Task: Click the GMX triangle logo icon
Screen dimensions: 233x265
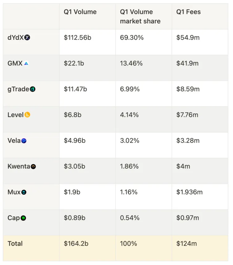Action: pyautogui.click(x=26, y=64)
